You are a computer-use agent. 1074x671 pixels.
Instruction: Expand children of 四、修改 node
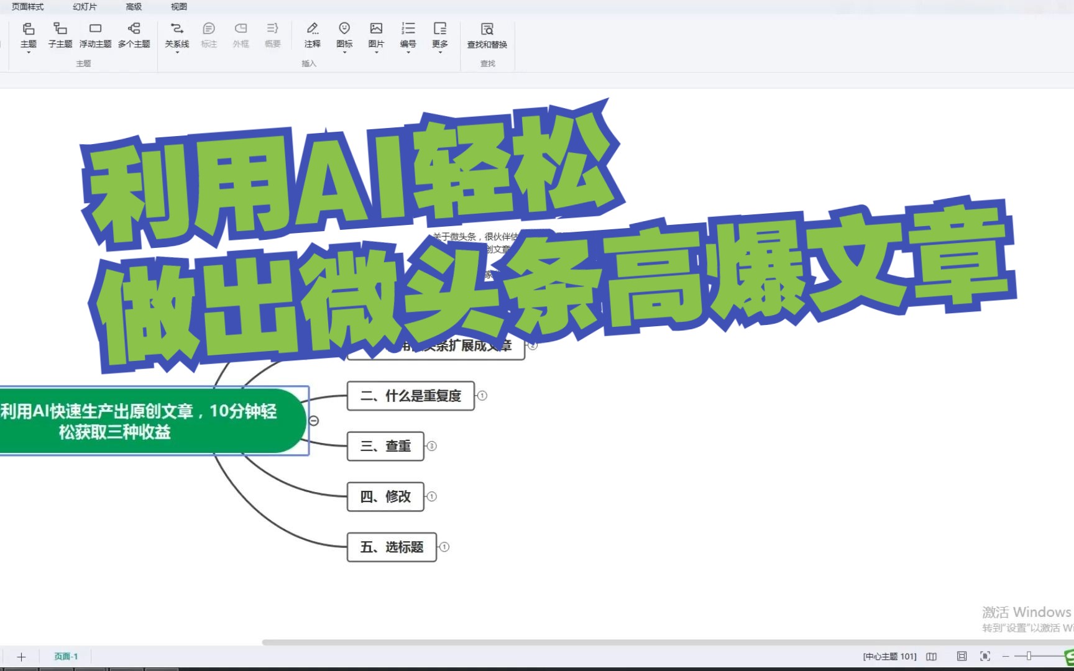click(x=432, y=496)
